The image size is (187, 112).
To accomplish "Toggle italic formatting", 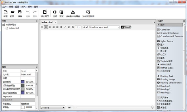I will click(x=65, y=27).
